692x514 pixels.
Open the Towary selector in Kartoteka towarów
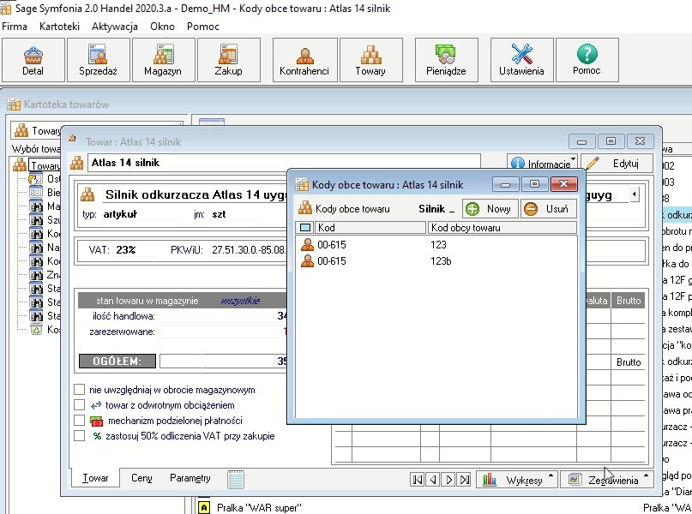[97, 130]
